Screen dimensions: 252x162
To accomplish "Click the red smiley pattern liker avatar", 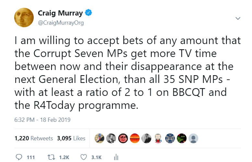I will coord(123,138).
